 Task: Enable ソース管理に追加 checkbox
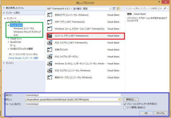[x=125, y=107]
